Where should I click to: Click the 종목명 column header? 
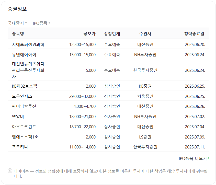click(18, 34)
